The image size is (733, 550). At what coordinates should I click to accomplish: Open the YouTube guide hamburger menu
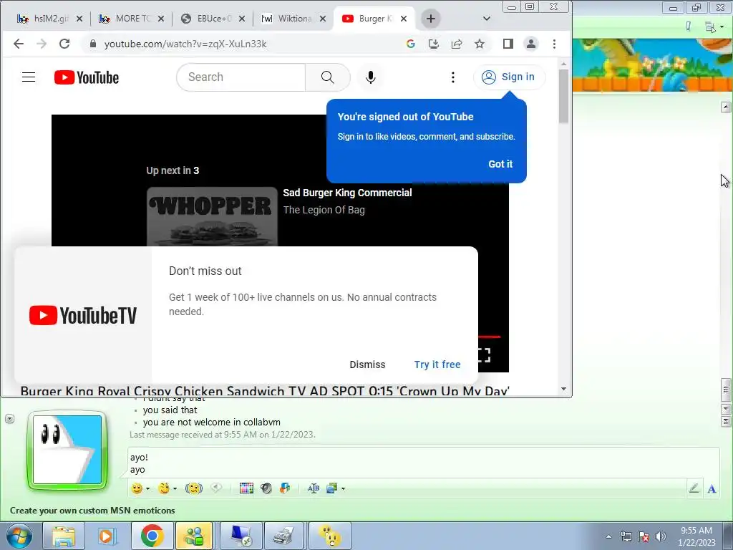(x=29, y=77)
